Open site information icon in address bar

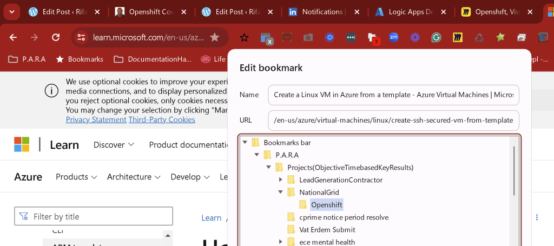(x=81, y=37)
